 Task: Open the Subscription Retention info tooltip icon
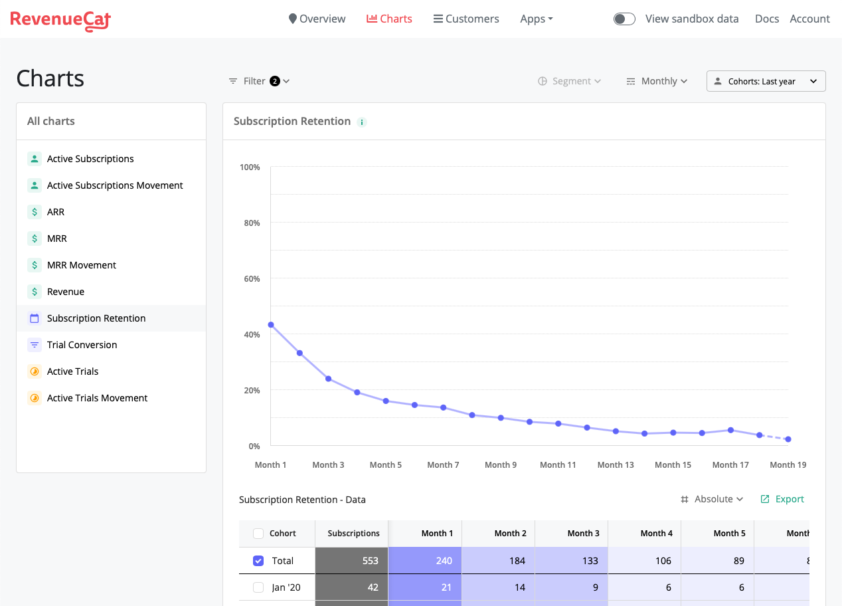tap(362, 122)
